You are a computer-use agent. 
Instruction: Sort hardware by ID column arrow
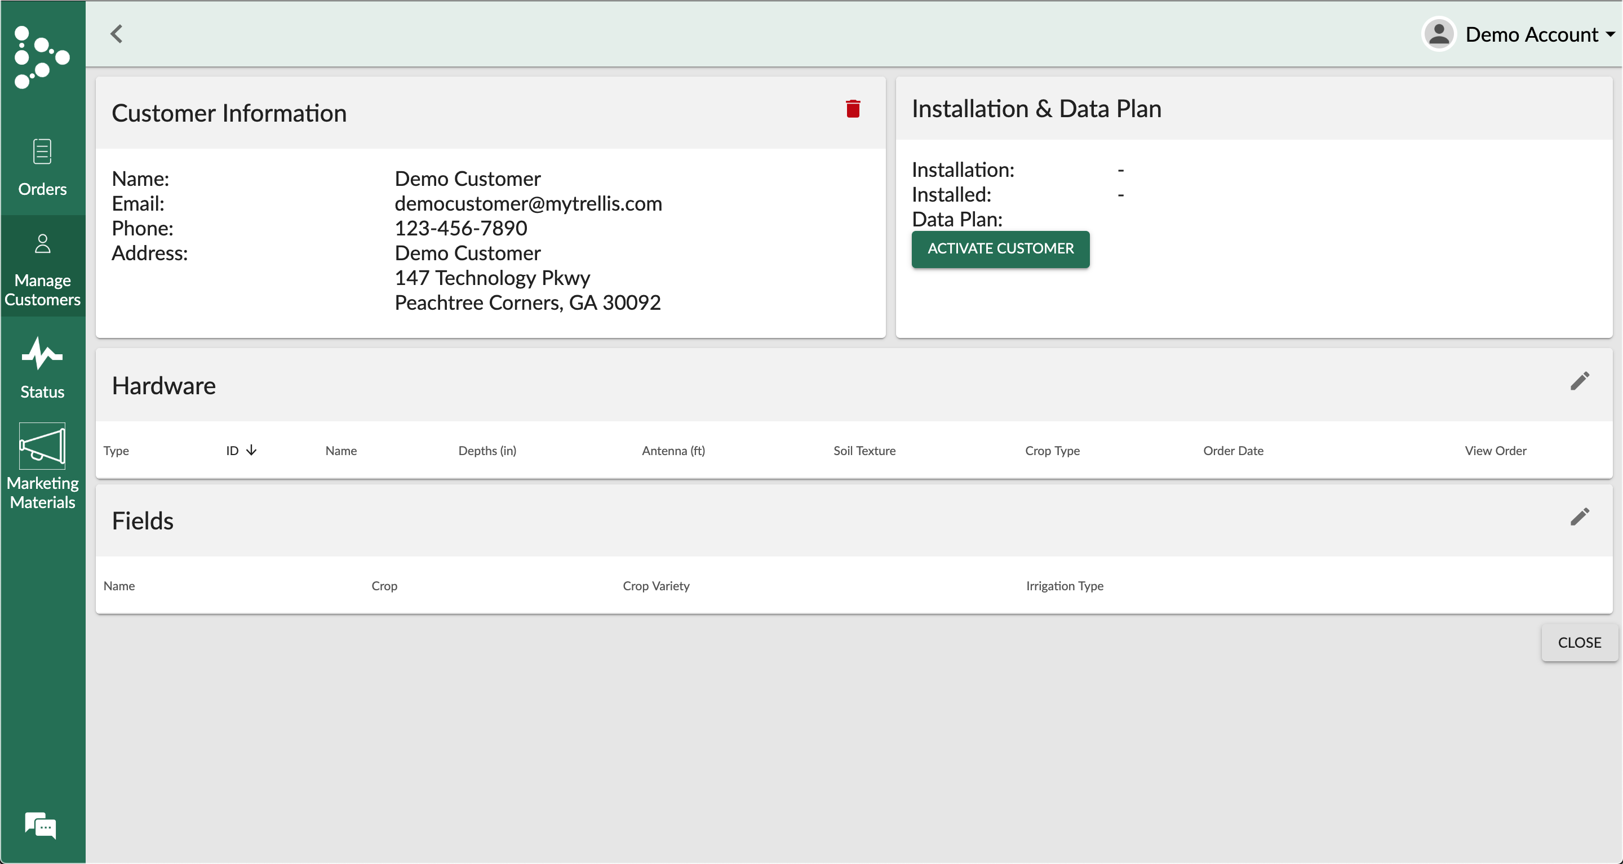[251, 450]
